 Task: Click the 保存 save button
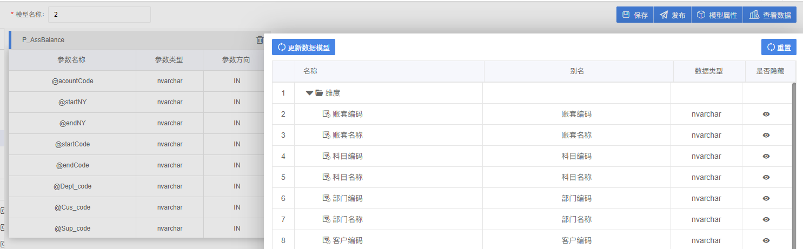pos(635,15)
